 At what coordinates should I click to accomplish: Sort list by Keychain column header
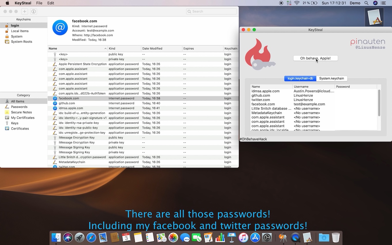(231, 48)
